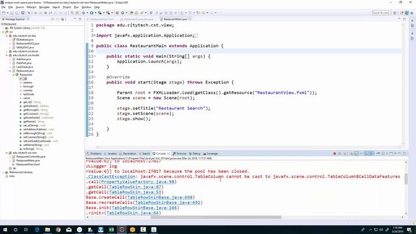
Task: Switch to the RestaurantMain.java editor tab
Action: [175, 19]
